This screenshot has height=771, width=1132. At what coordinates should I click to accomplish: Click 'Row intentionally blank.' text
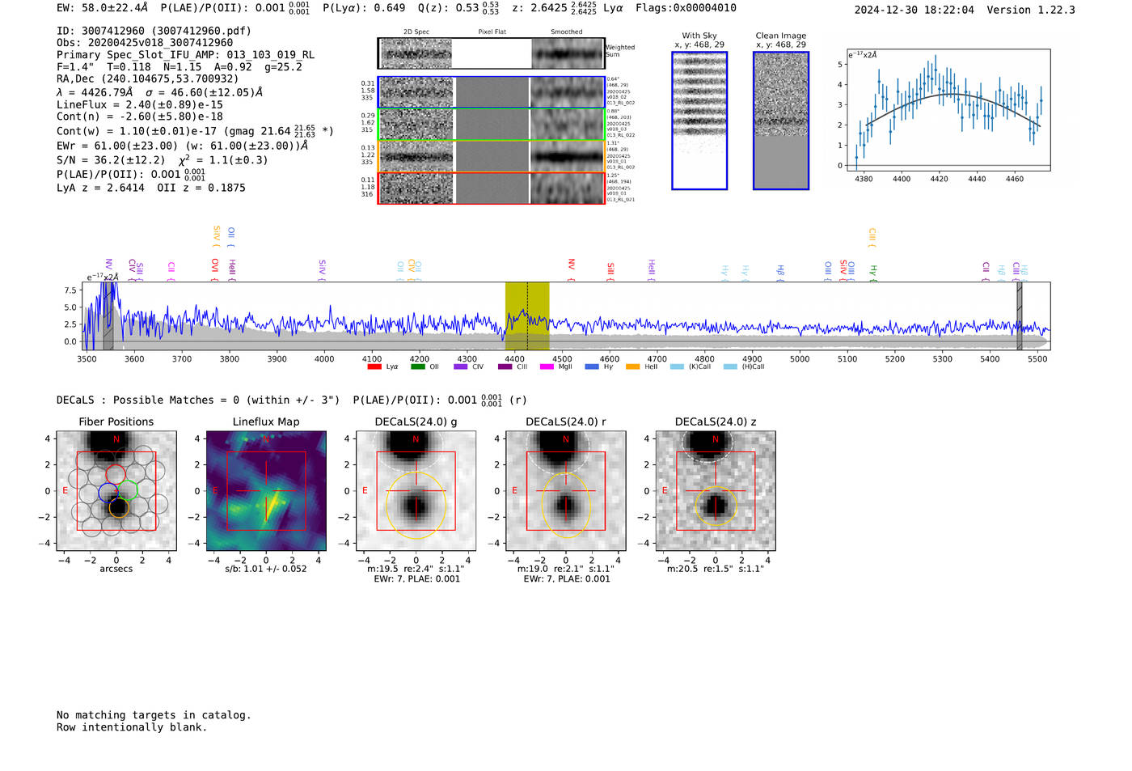pos(132,727)
